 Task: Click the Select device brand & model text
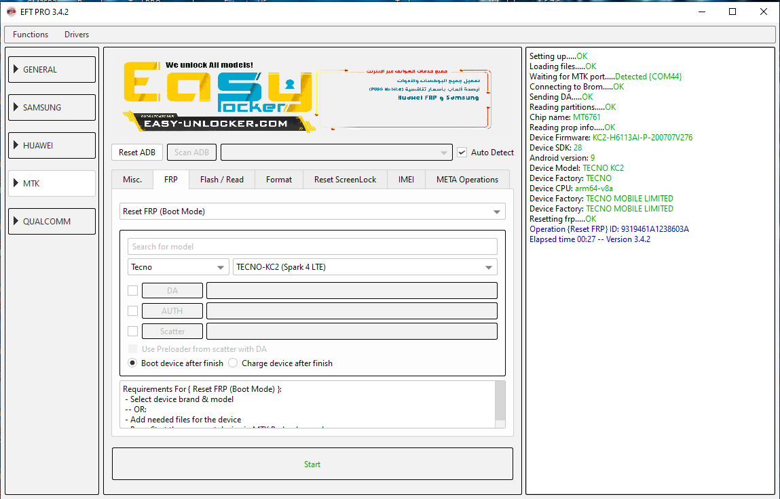[181, 399]
